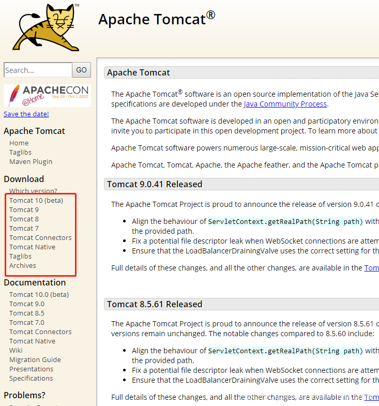
Task: Click ServletContext.getRealPath code in 9.0.41 section
Action: click(285, 222)
